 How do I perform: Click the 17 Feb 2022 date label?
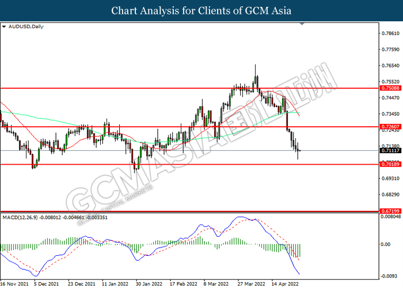(x=183, y=284)
